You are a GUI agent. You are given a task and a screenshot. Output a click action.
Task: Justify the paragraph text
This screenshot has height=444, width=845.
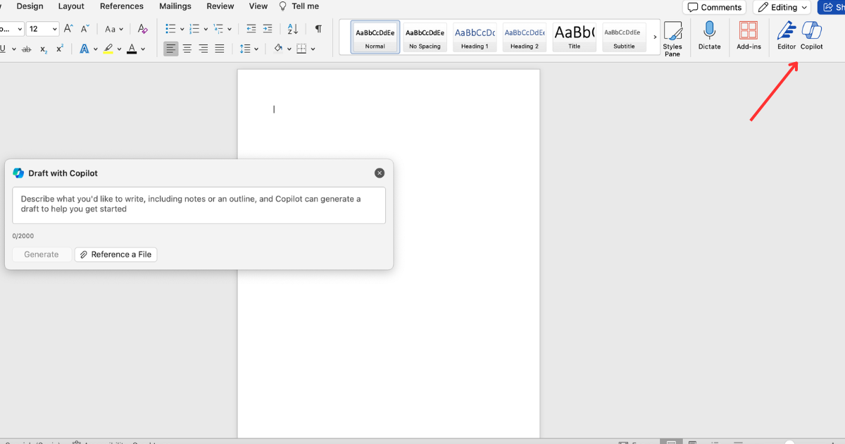pos(220,49)
